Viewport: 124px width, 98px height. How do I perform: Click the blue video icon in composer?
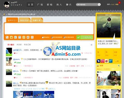pyautogui.click(x=20, y=37)
